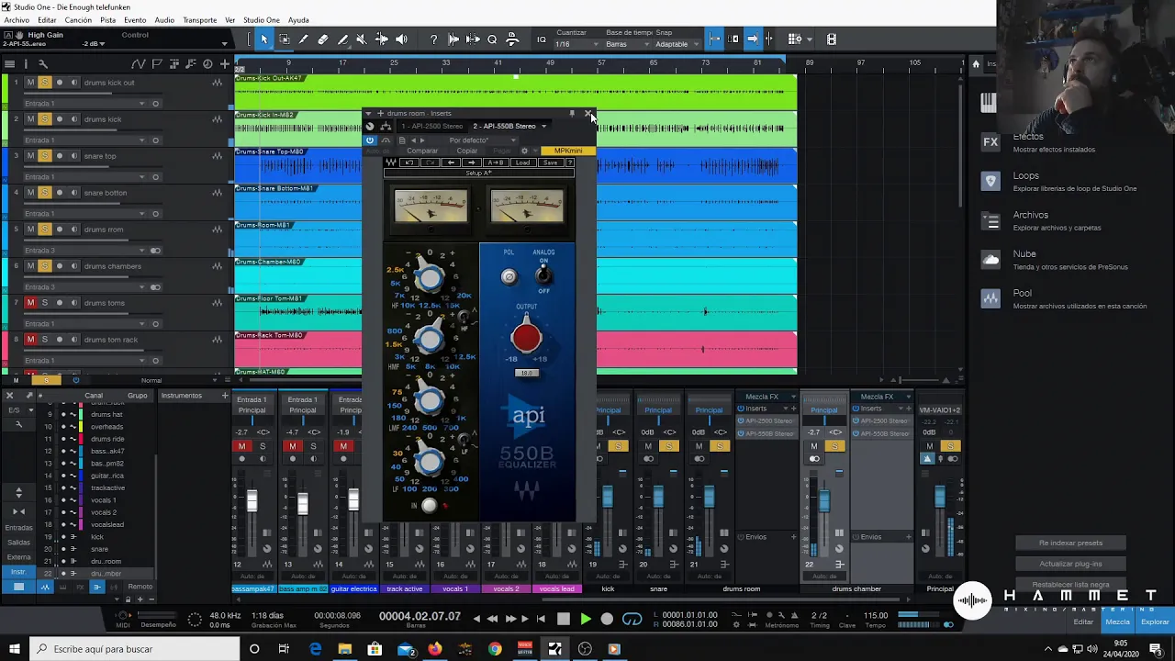Toggle the POL polarity button on API-550B
The width and height of the screenshot is (1175, 661).
pyautogui.click(x=509, y=276)
